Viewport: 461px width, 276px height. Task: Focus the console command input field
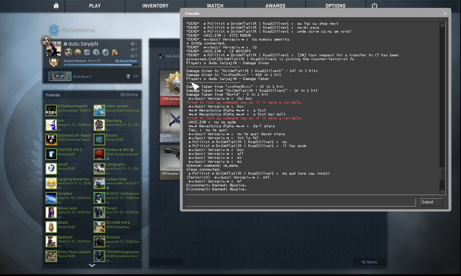click(x=301, y=202)
